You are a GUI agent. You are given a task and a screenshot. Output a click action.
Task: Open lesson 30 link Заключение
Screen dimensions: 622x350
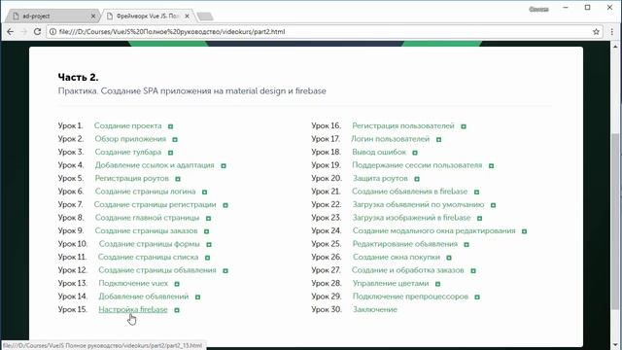pos(375,309)
